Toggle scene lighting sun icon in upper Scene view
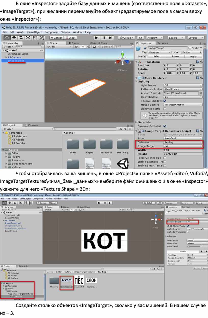 83,47
